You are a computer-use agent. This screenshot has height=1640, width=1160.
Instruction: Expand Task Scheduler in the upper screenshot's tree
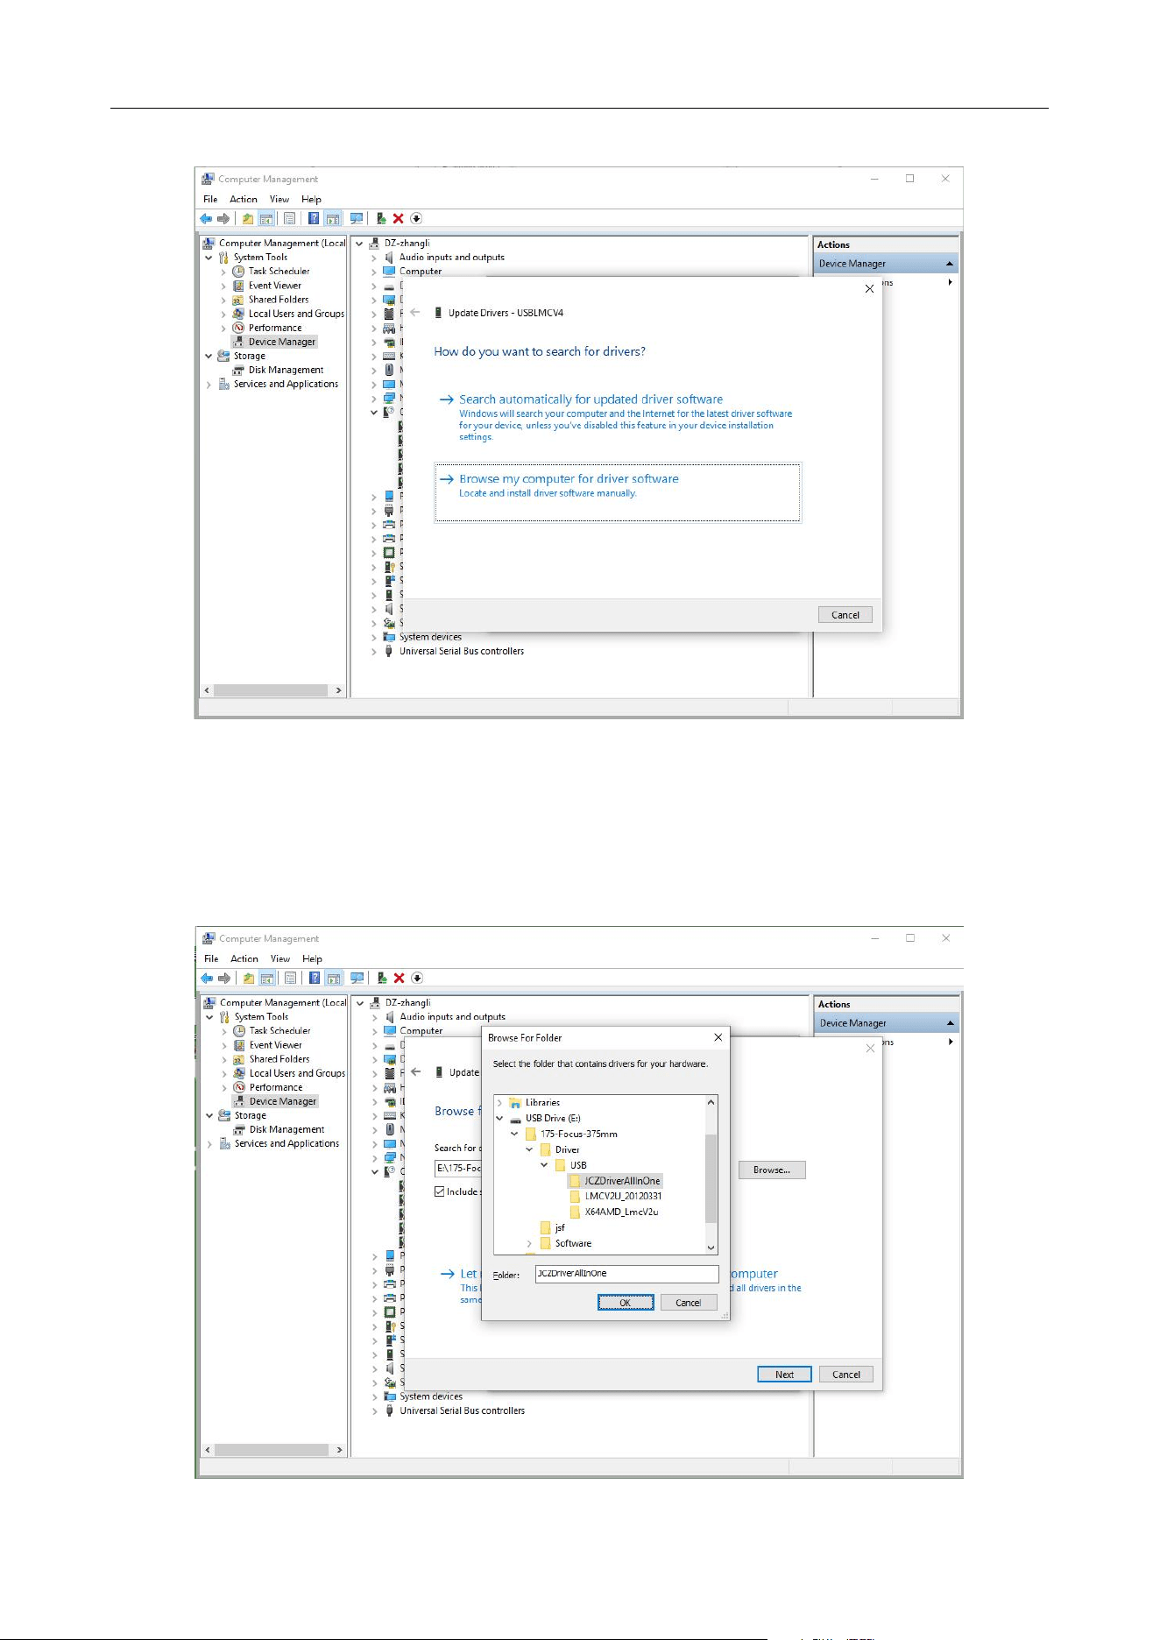(223, 272)
